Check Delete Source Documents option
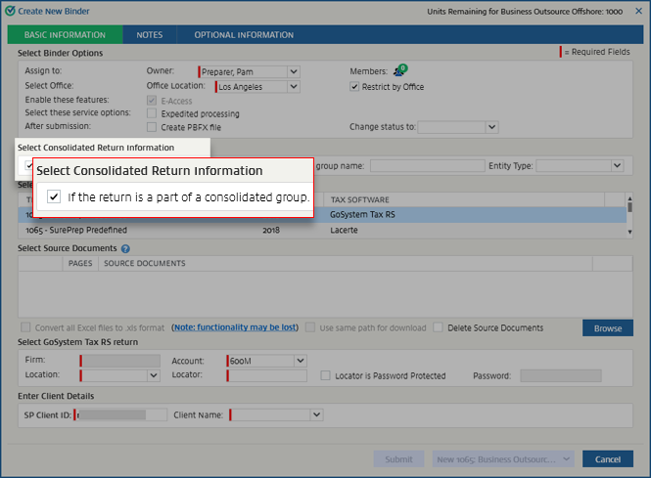The height and width of the screenshot is (478, 651). pyautogui.click(x=438, y=327)
